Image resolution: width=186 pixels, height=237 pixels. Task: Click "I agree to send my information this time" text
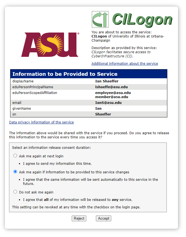click(57, 164)
